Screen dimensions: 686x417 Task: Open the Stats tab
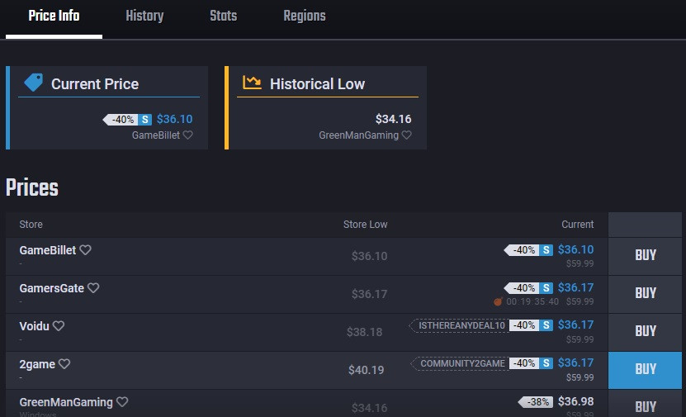point(223,17)
